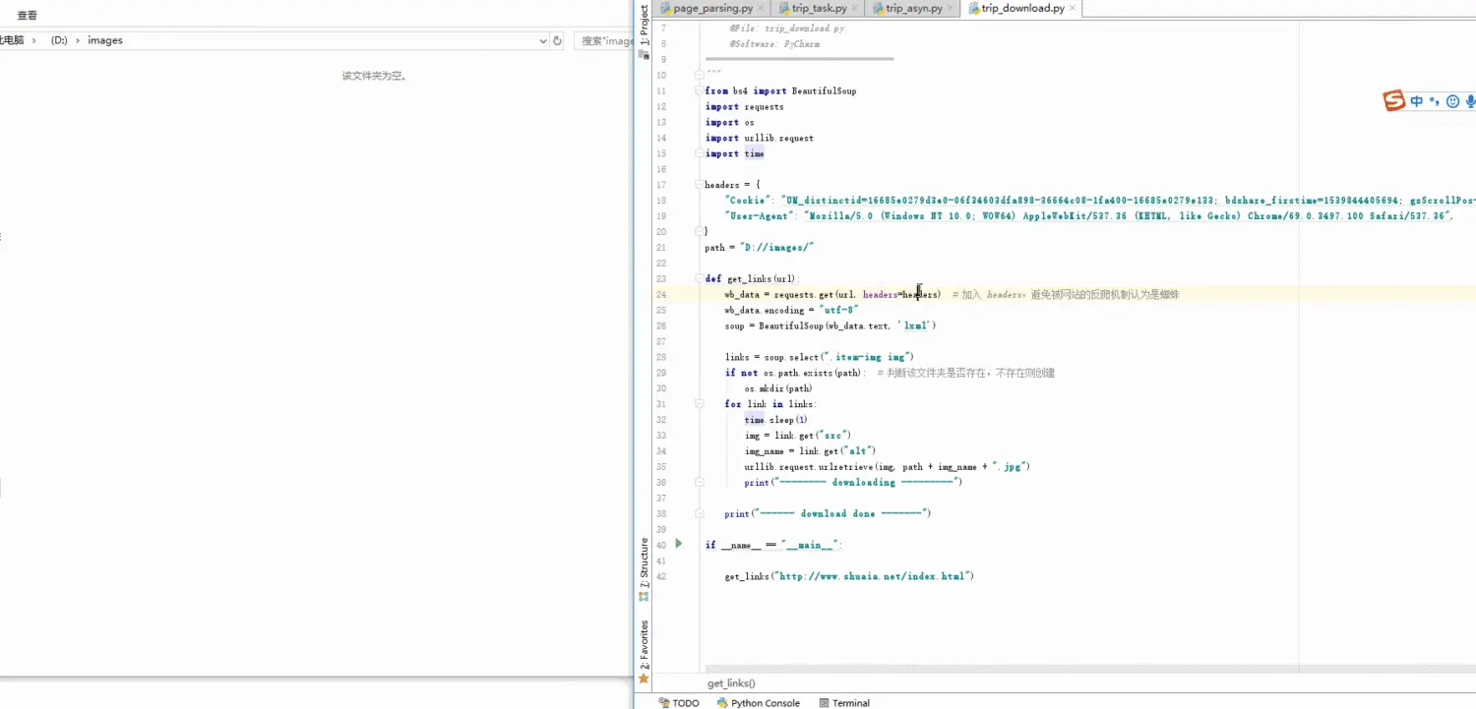Select the trip_download.py editor tab
The width and height of the screenshot is (1476, 709).
point(1023,8)
